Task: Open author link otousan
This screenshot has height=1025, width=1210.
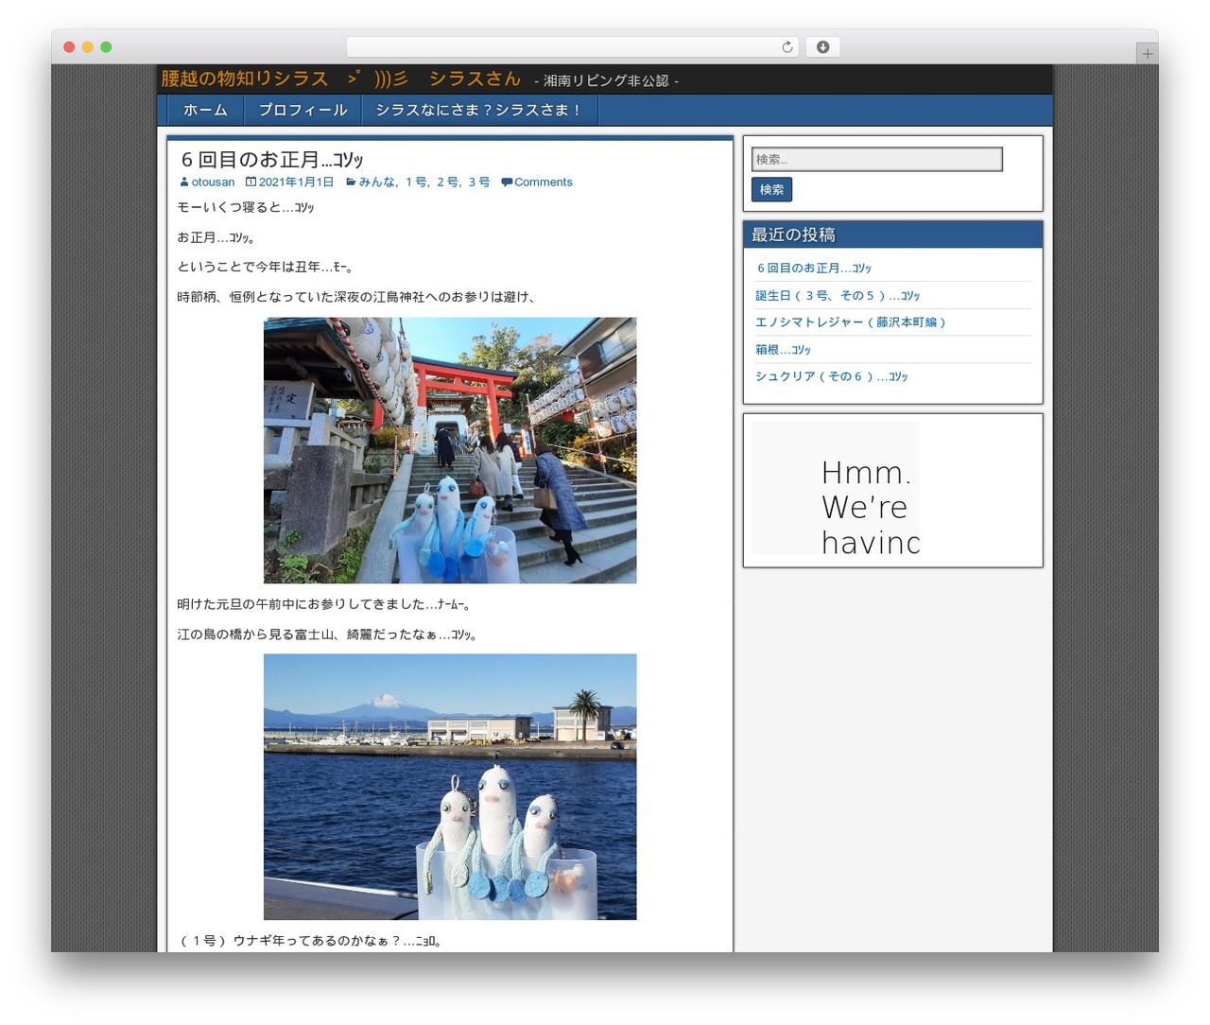Action: [x=213, y=182]
